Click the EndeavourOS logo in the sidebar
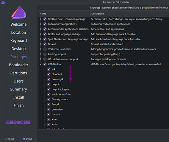The image size is (169, 142). pyautogui.click(x=19, y=12)
